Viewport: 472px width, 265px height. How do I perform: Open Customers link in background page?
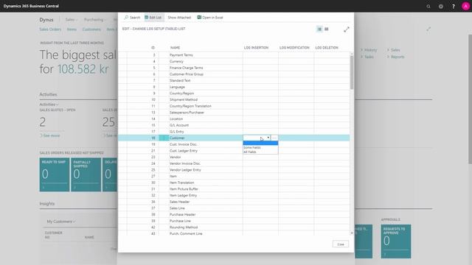(91, 29)
